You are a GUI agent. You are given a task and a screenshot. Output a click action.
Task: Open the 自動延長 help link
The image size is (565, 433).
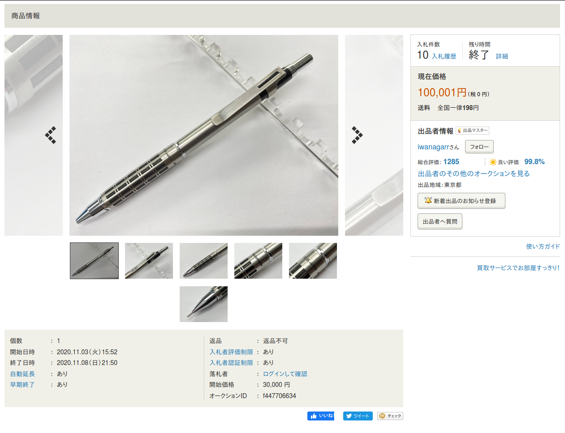[22, 374]
